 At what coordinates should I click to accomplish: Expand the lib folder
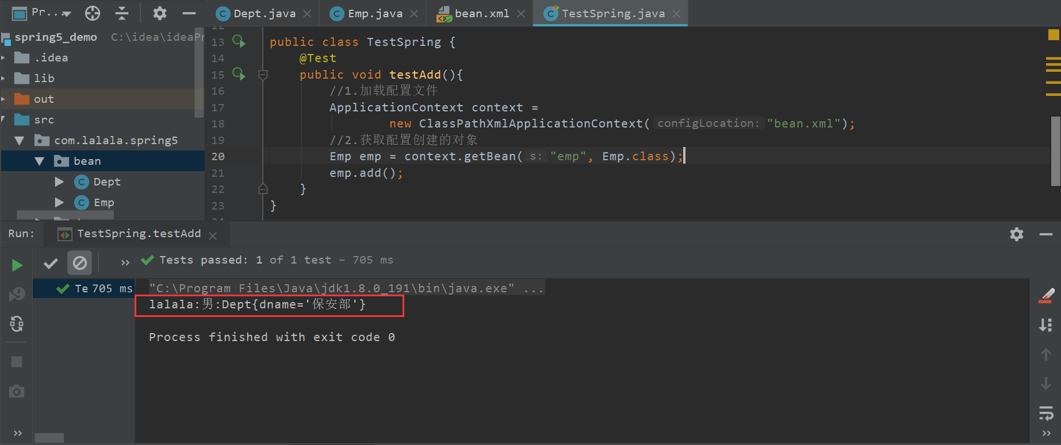pos(3,78)
